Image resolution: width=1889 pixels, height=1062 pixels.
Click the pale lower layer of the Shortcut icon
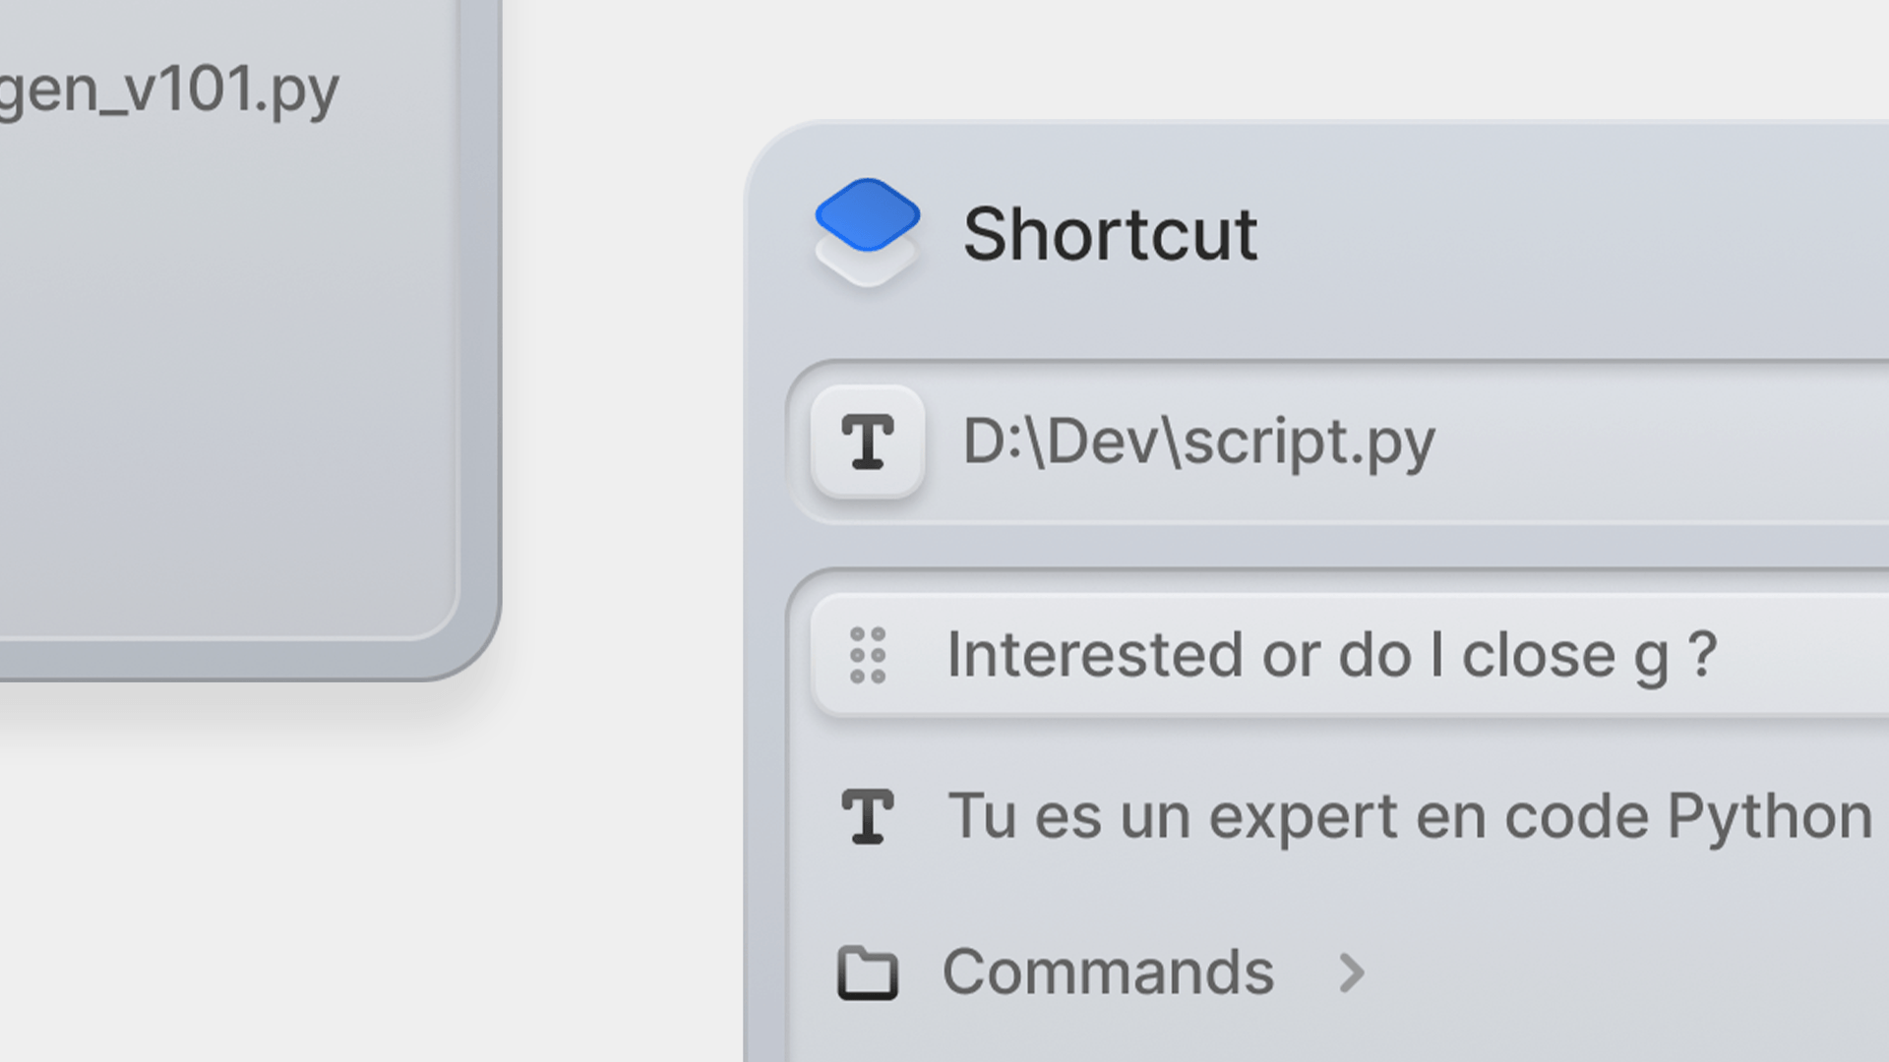pos(867,268)
